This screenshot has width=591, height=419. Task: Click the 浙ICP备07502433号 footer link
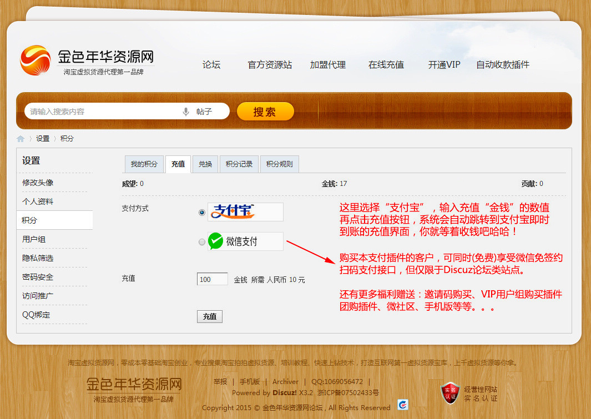(348, 392)
